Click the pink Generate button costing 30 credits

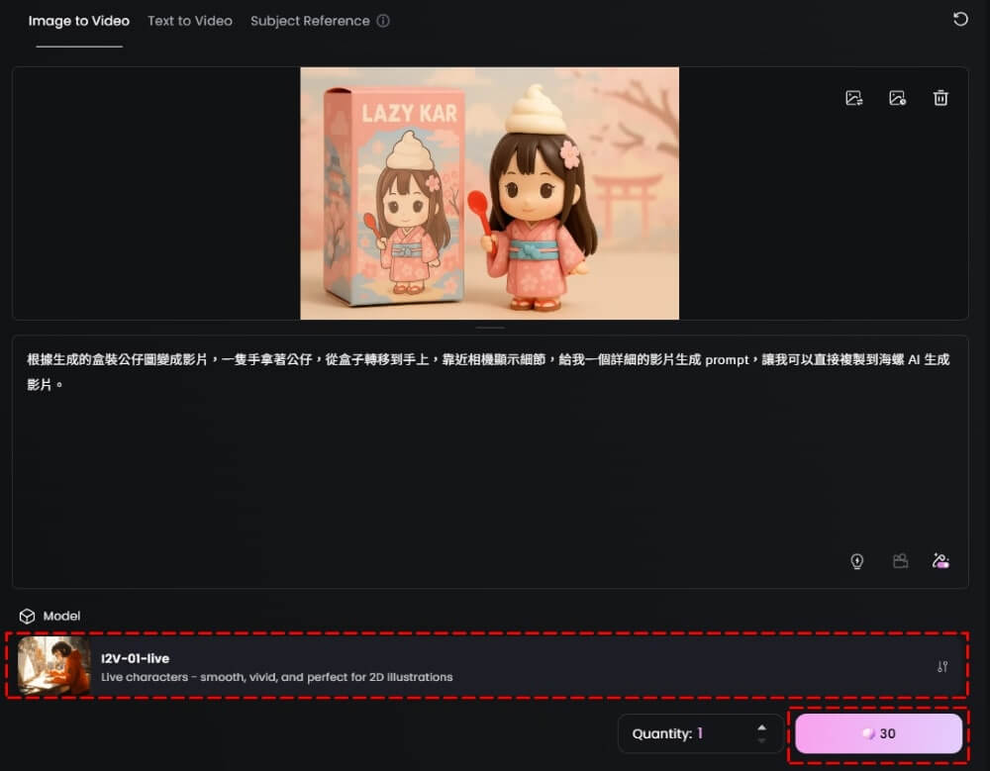pos(877,733)
